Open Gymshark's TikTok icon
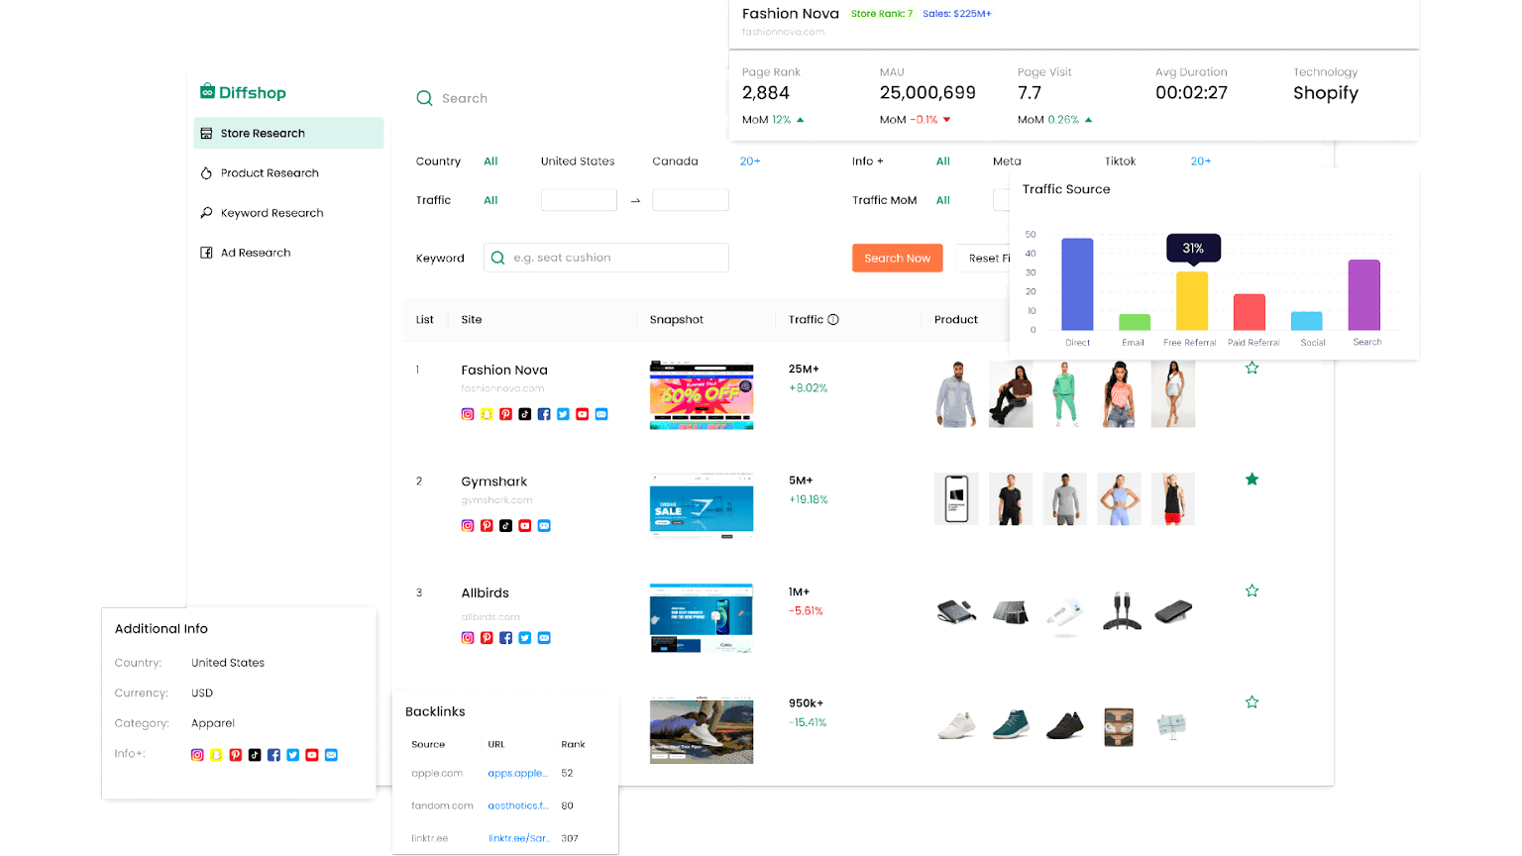This screenshot has height=856, width=1522. (x=505, y=526)
